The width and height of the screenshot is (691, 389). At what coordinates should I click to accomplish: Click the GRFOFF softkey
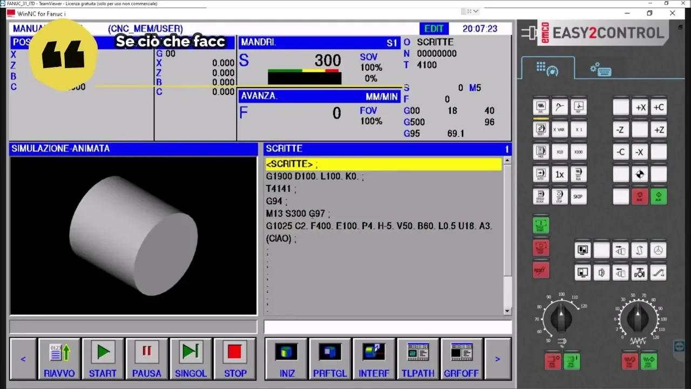tap(462, 359)
